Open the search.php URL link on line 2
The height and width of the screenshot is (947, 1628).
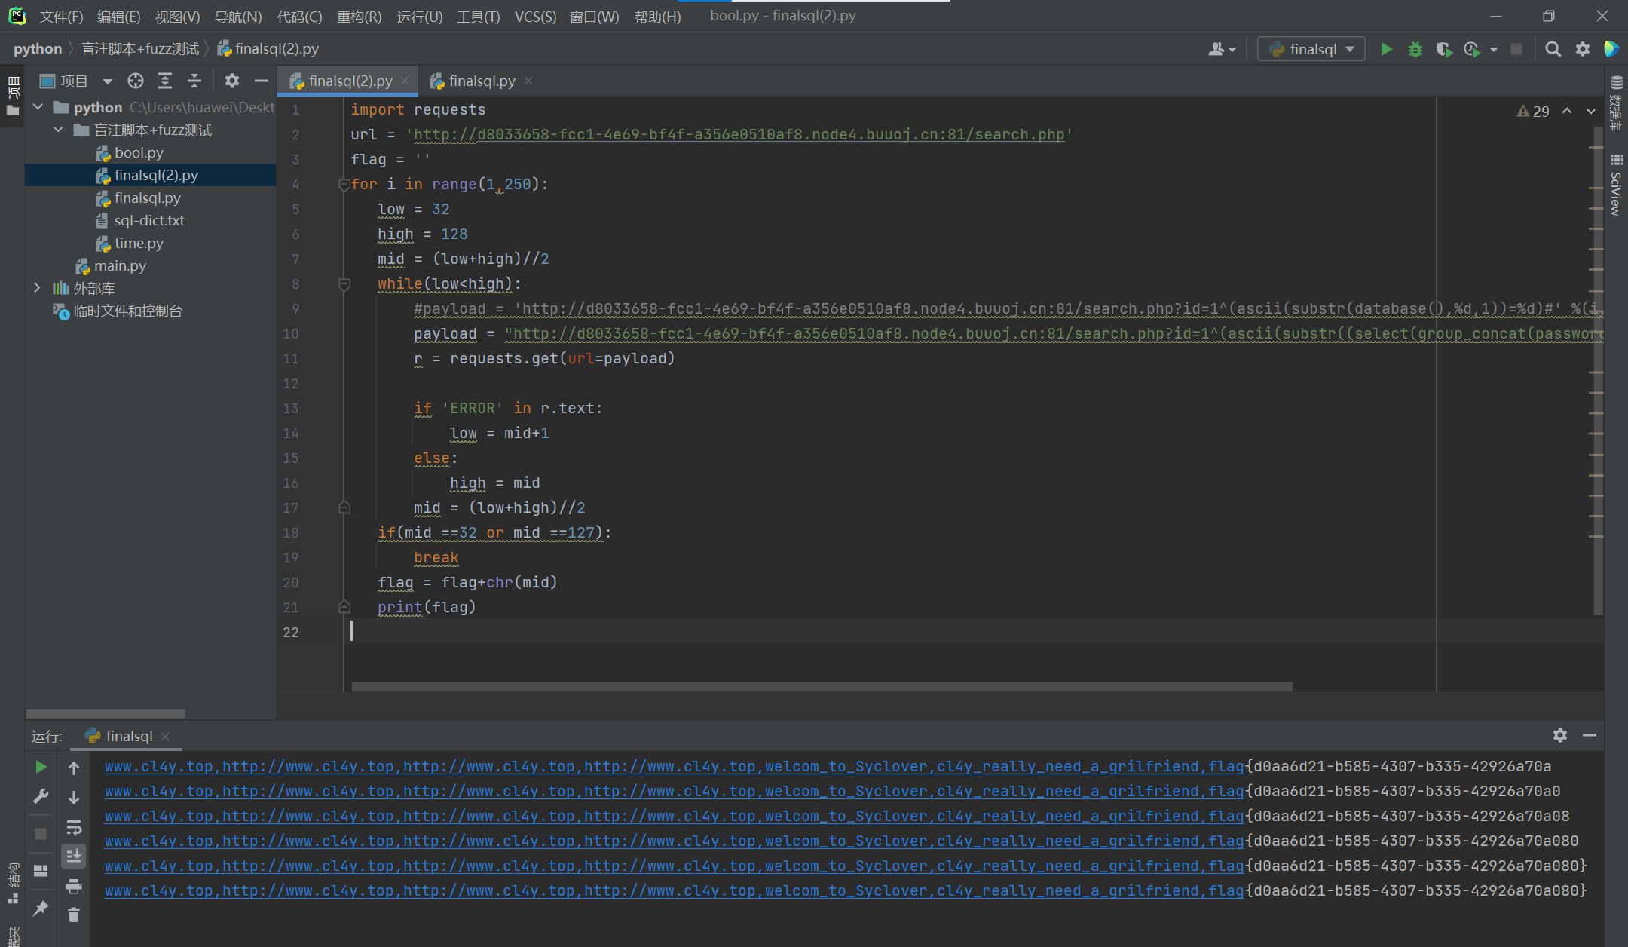pyautogui.click(x=739, y=134)
